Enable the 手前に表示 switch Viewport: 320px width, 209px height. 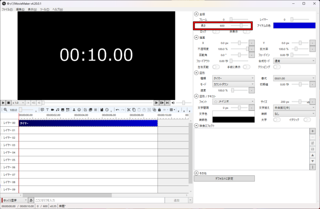(x=247, y=67)
